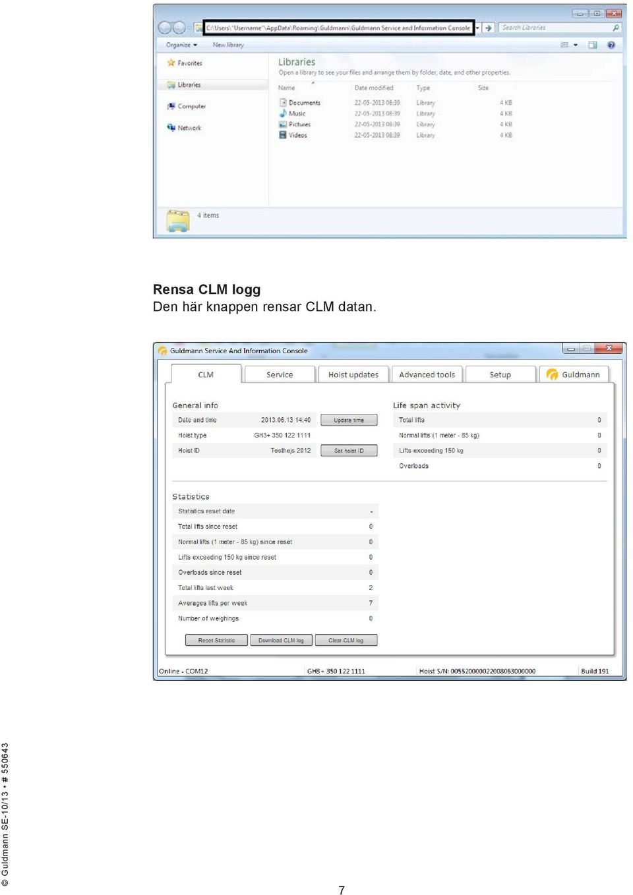The image size is (633, 895).
Task: Maximize the Explorer Libraries window
Action: (597, 13)
